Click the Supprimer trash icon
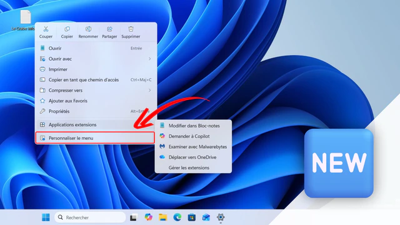 click(x=131, y=29)
